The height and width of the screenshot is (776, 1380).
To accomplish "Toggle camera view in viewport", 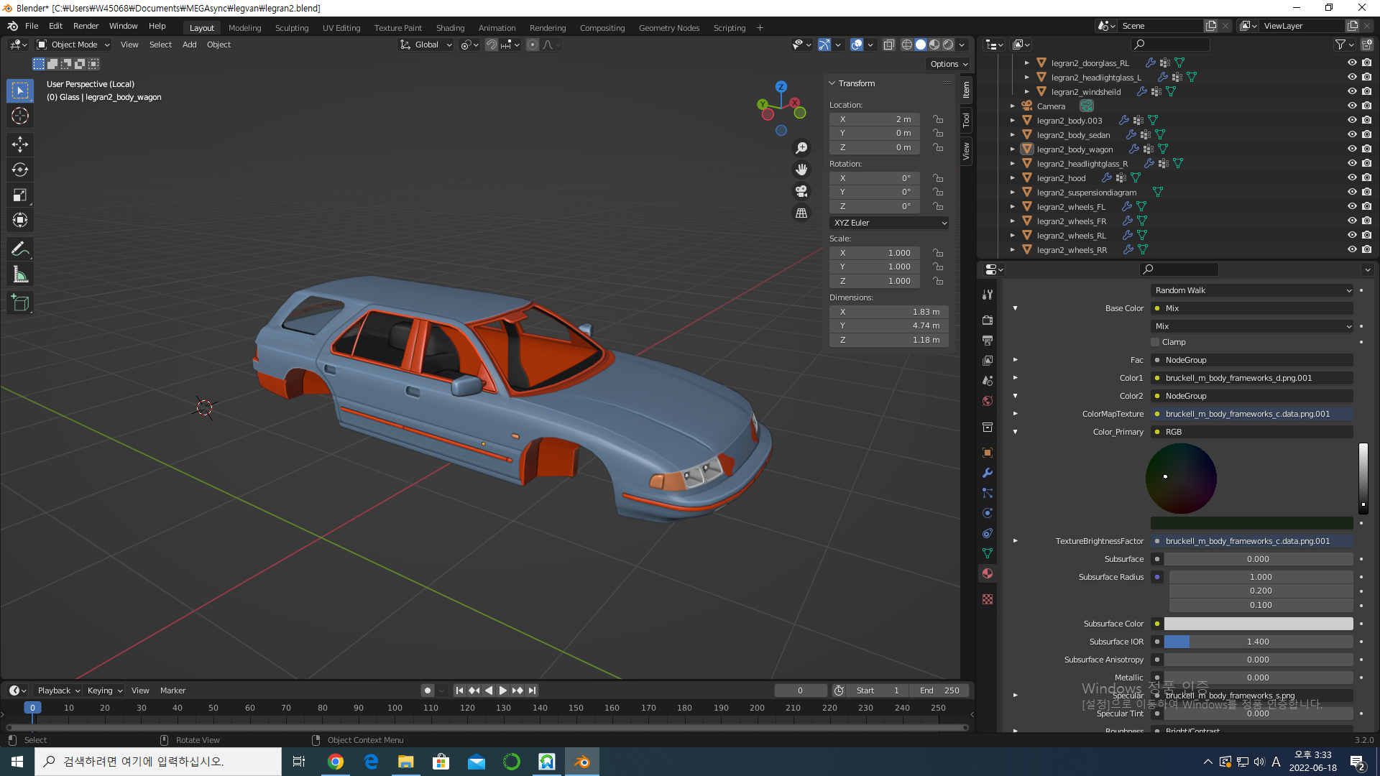I will click(x=801, y=191).
